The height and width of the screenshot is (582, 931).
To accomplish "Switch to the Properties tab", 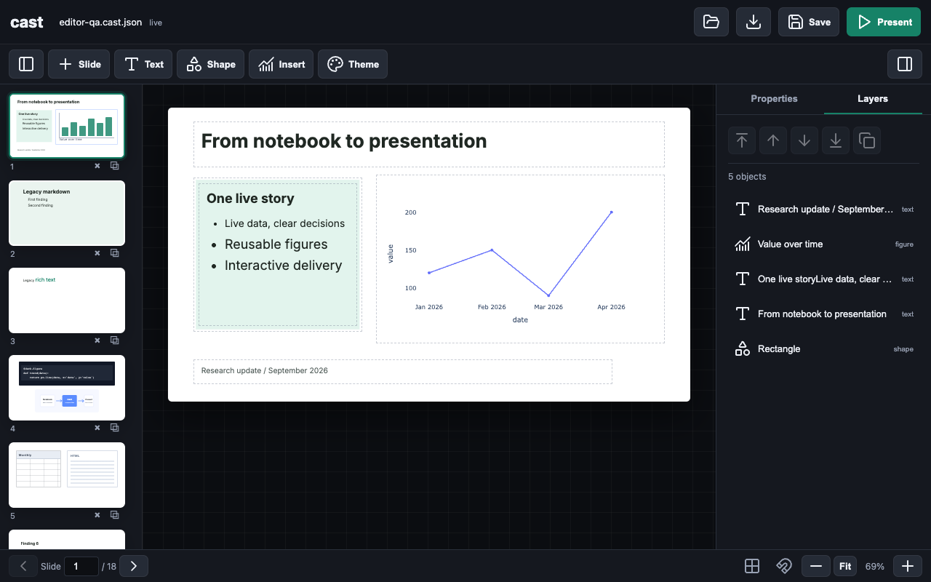I will [774, 98].
